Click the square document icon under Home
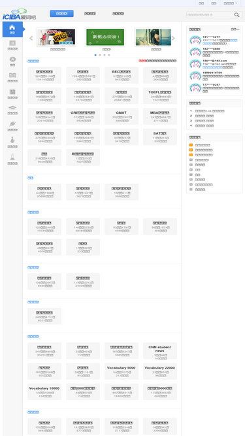 tap(12, 43)
